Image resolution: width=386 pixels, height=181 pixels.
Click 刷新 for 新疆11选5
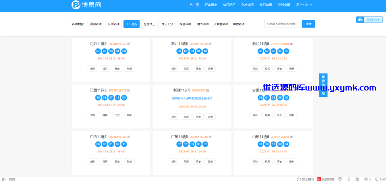coord(210,116)
